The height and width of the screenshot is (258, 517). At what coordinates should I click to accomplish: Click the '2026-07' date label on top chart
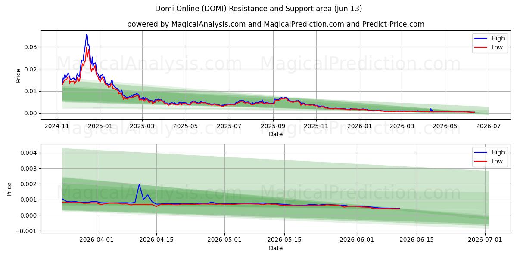click(x=489, y=126)
